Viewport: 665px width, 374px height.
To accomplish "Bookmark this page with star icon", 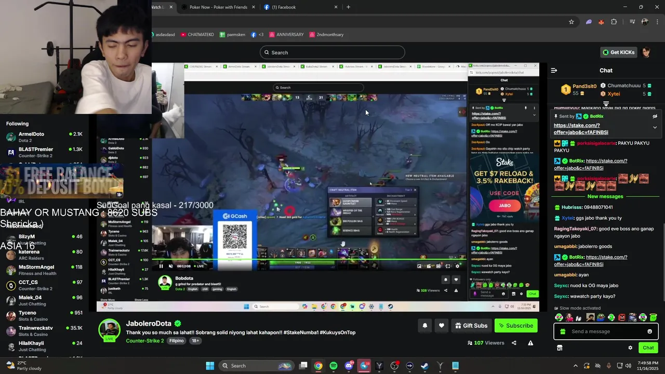I will point(571,22).
